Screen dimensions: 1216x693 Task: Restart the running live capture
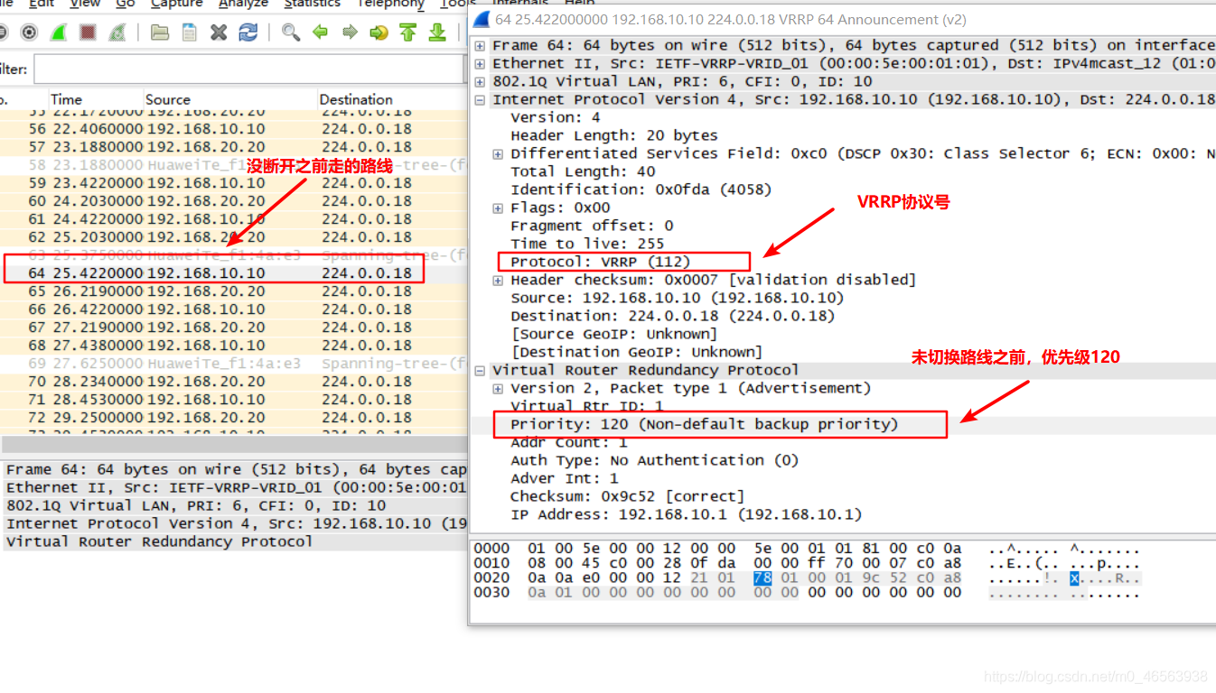(x=117, y=32)
